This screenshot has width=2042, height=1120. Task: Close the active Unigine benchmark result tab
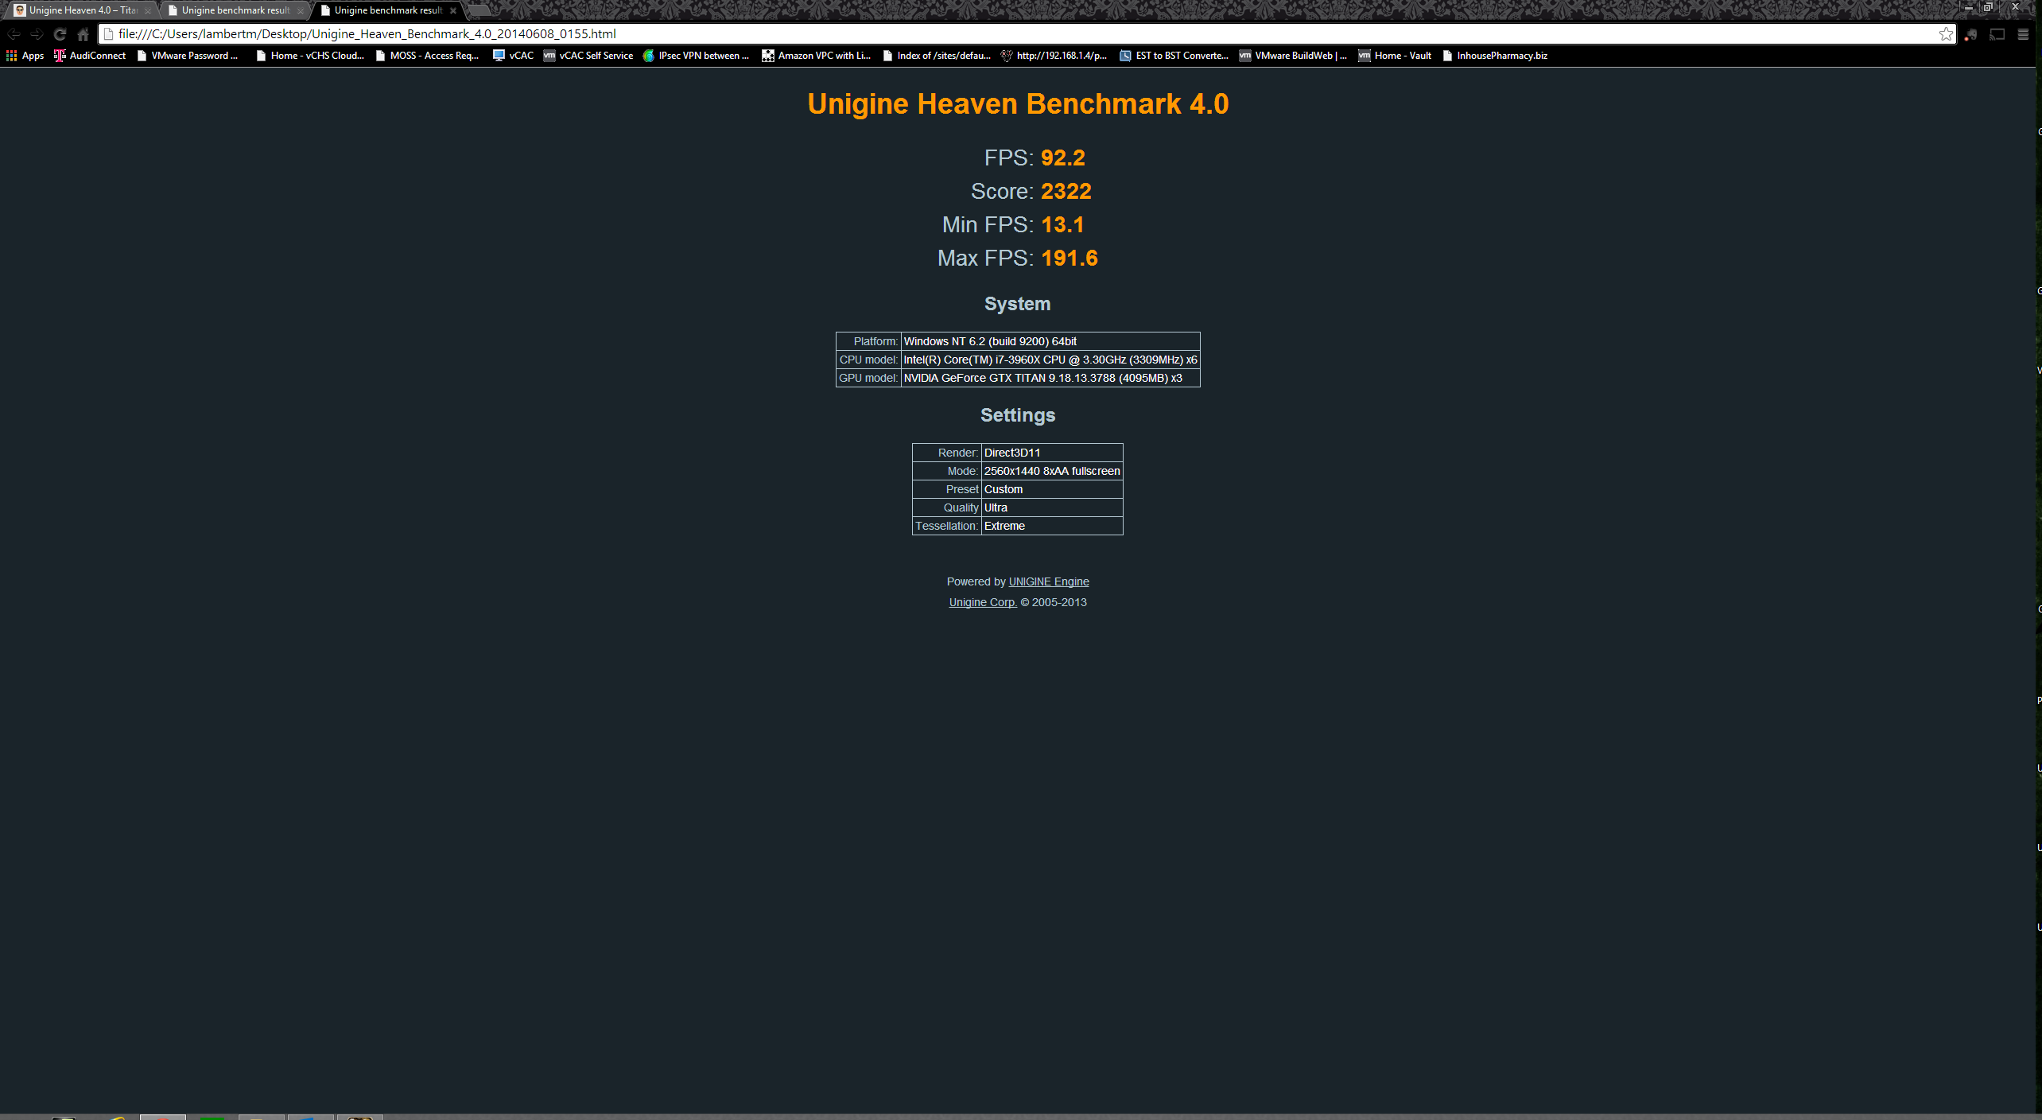(x=453, y=11)
